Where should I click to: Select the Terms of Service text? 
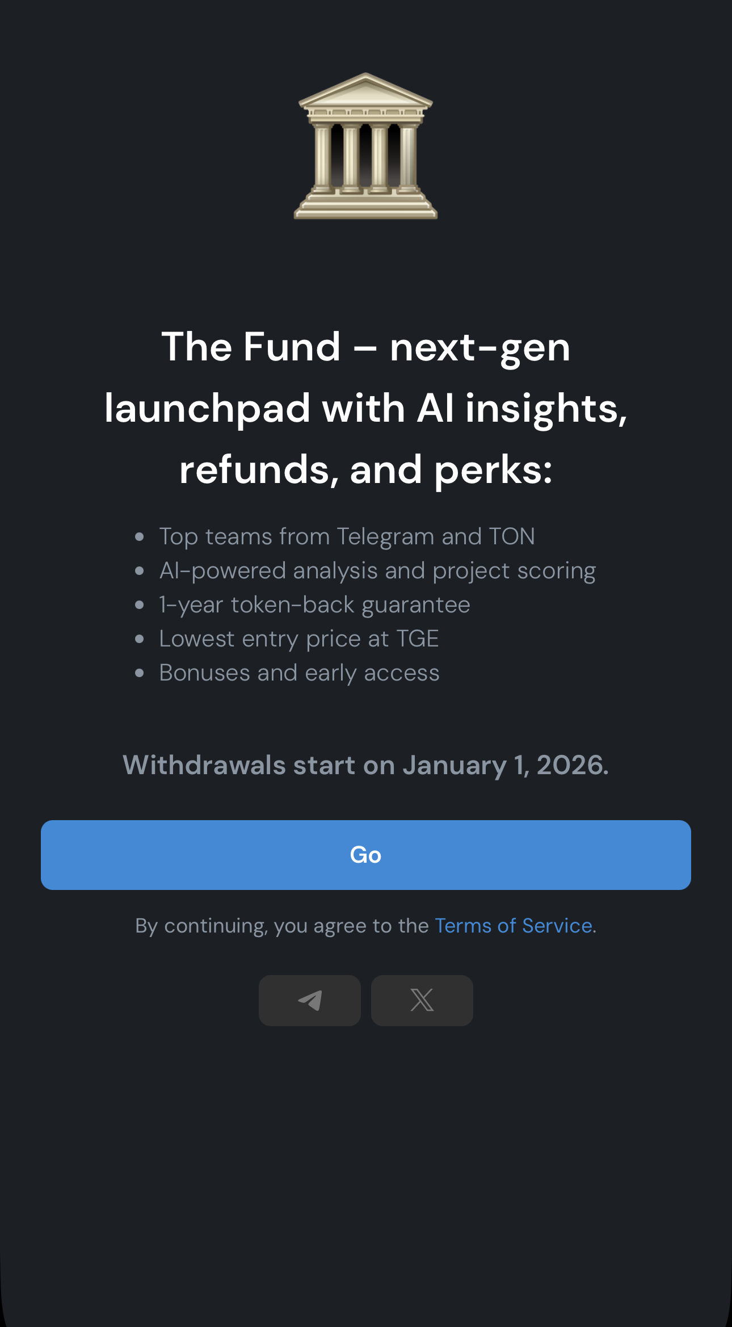[514, 925]
